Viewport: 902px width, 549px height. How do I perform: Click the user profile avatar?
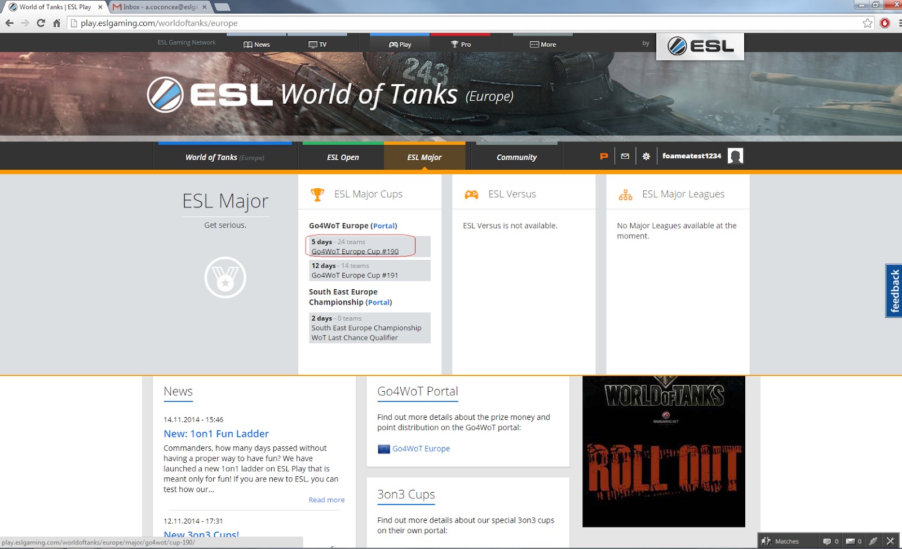[x=735, y=156]
